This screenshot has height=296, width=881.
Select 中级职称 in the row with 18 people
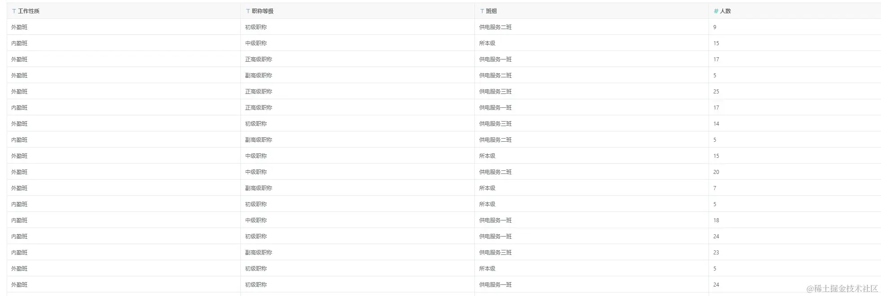tap(256, 220)
